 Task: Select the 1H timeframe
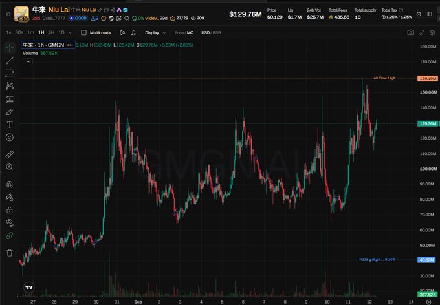coord(41,32)
